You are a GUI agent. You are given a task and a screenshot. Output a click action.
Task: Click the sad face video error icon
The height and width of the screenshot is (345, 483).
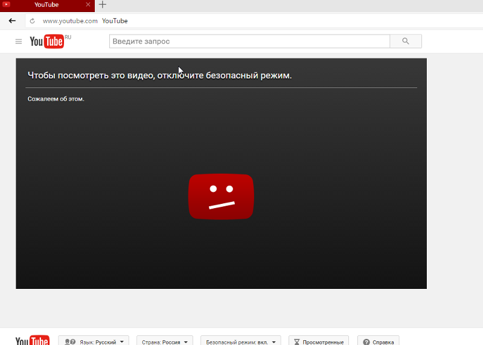(221, 197)
